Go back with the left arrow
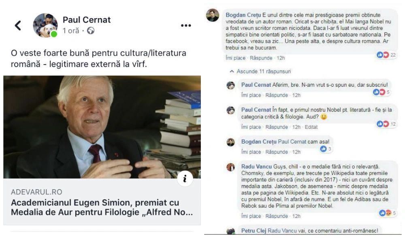The width and height of the screenshot is (405, 238). pyautogui.click(x=18, y=25)
